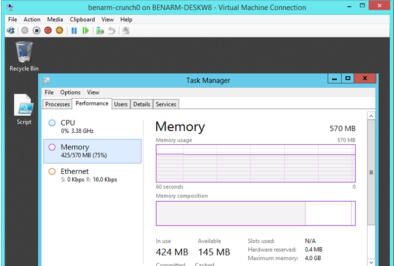Click the red Shut Down icon
The image size is (394, 266).
click(x=48, y=30)
